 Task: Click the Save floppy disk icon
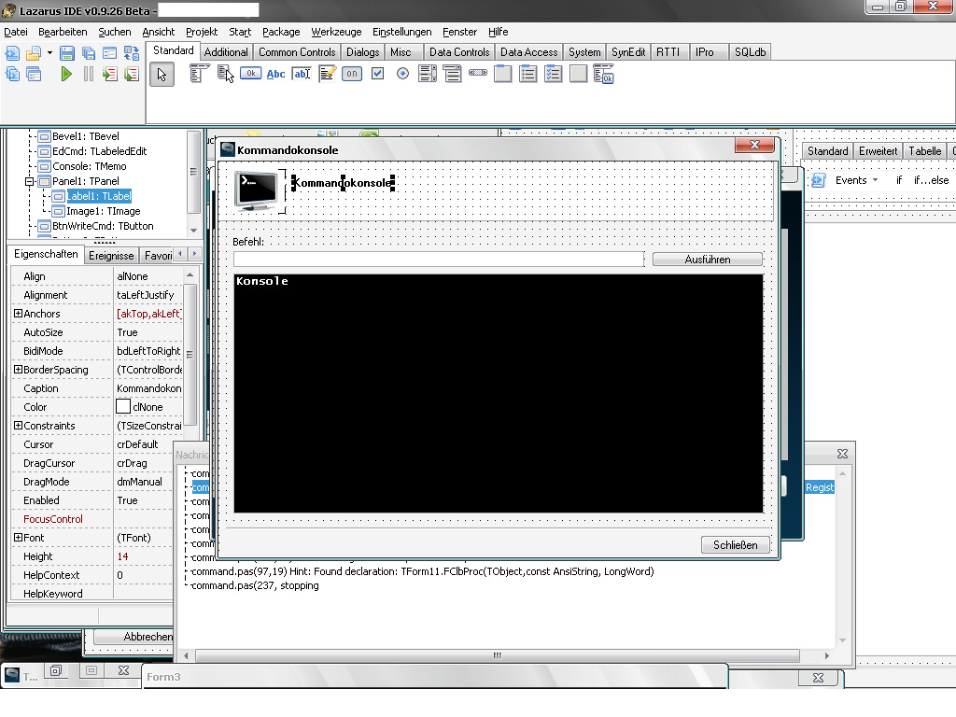click(x=67, y=53)
